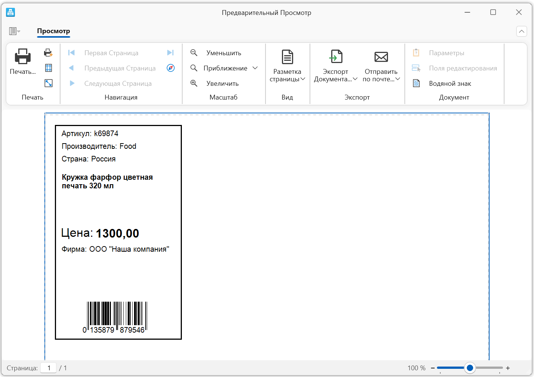
Task: Click Водяной знак button
Action: point(450,83)
